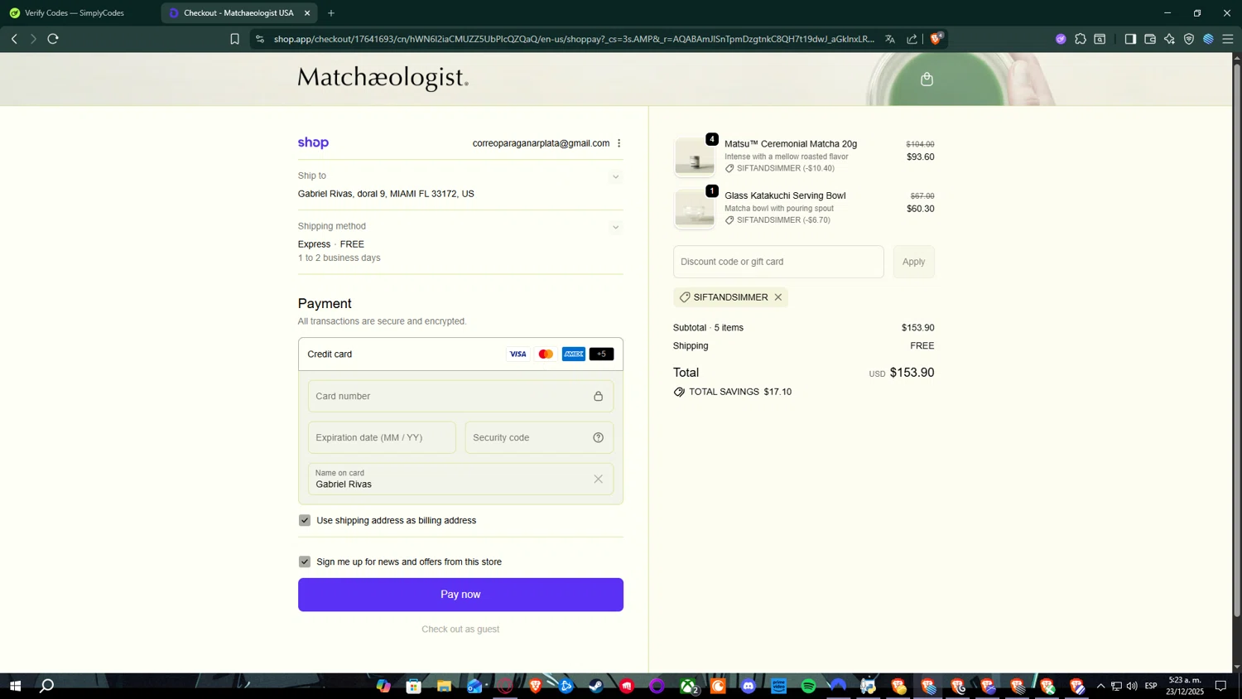View site information icon in address bar
Image resolution: width=1242 pixels, height=699 pixels.
pos(259,39)
